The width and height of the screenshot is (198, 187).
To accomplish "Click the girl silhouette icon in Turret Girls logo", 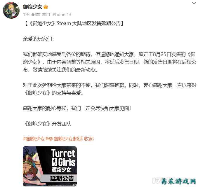I will [55, 162].
